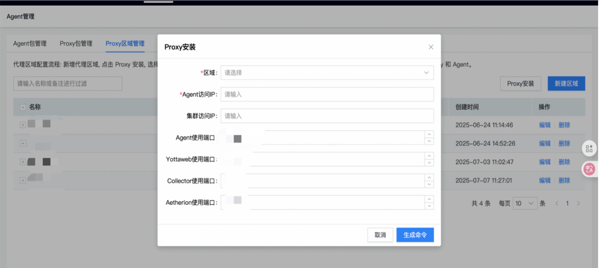
Task: Decrease Aetherion使用端口 with down arrow
Action: coord(429,206)
